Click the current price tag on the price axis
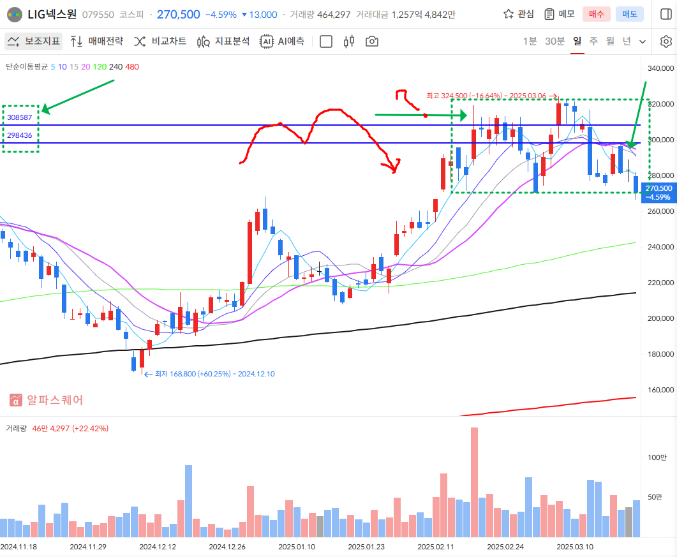 coord(659,193)
